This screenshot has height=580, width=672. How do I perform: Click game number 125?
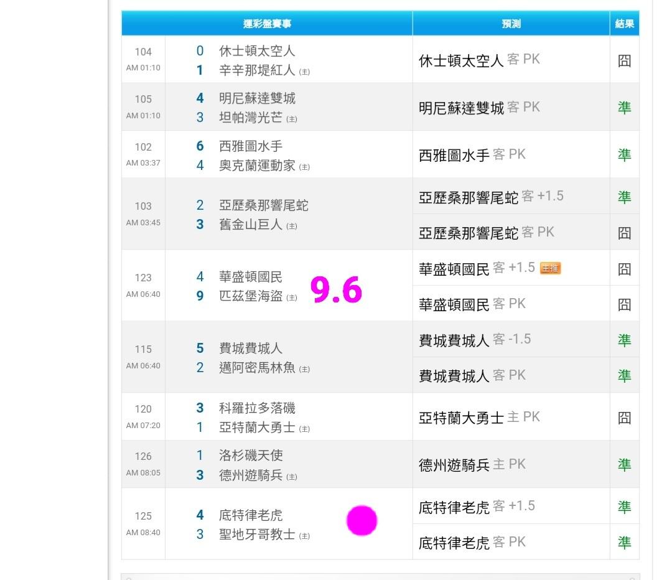[x=143, y=516]
